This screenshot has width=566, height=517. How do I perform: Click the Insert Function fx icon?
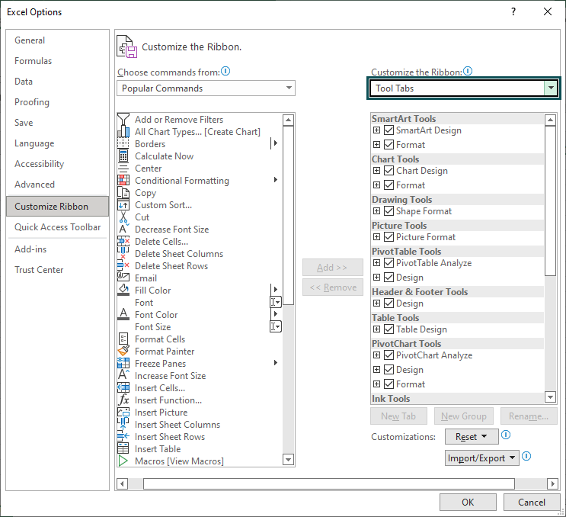[x=123, y=400]
